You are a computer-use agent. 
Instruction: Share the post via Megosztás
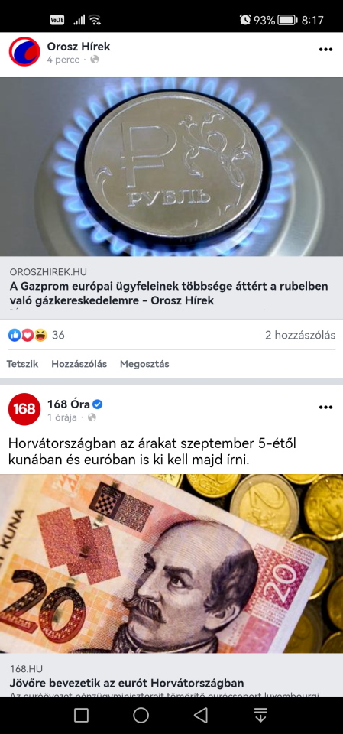(144, 364)
